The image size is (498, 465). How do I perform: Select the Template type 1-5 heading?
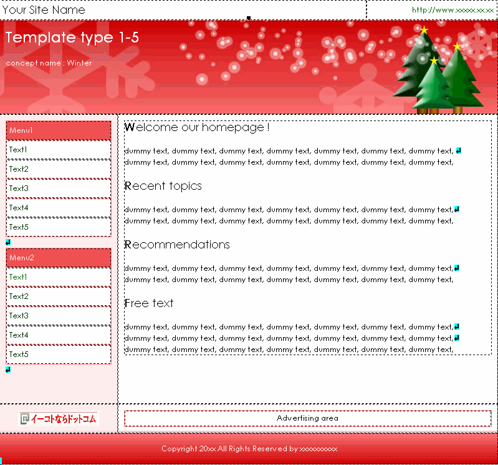point(72,37)
